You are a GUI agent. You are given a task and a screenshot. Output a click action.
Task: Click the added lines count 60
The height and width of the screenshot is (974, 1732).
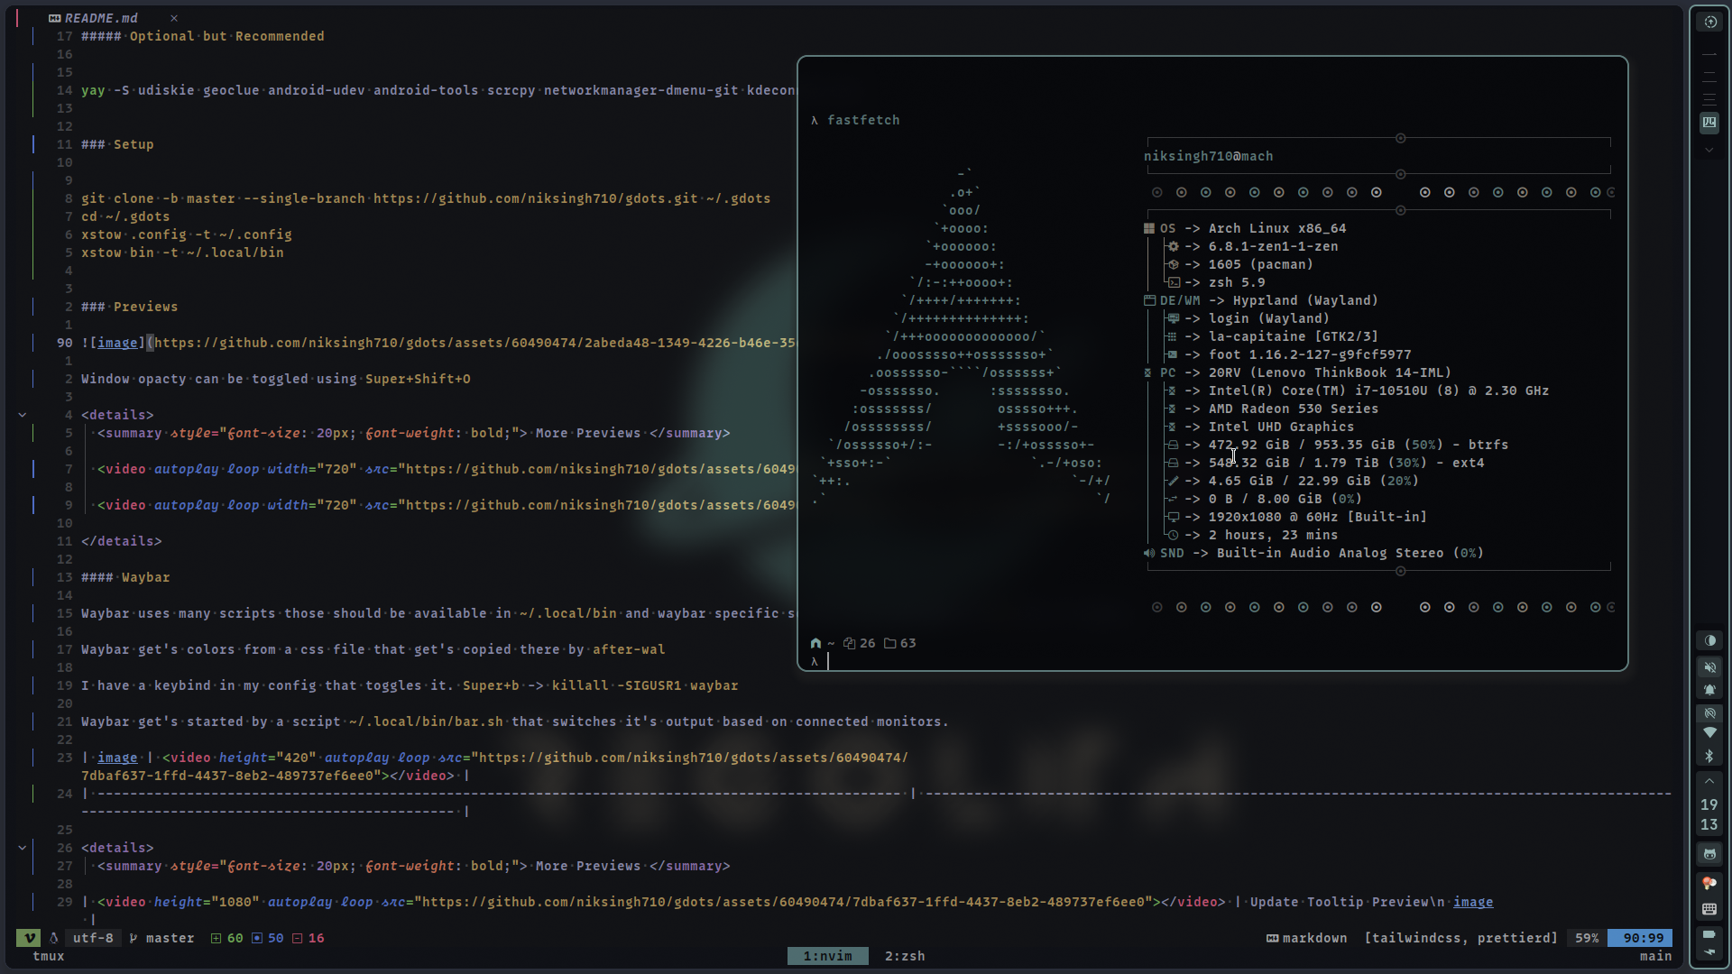click(x=226, y=938)
